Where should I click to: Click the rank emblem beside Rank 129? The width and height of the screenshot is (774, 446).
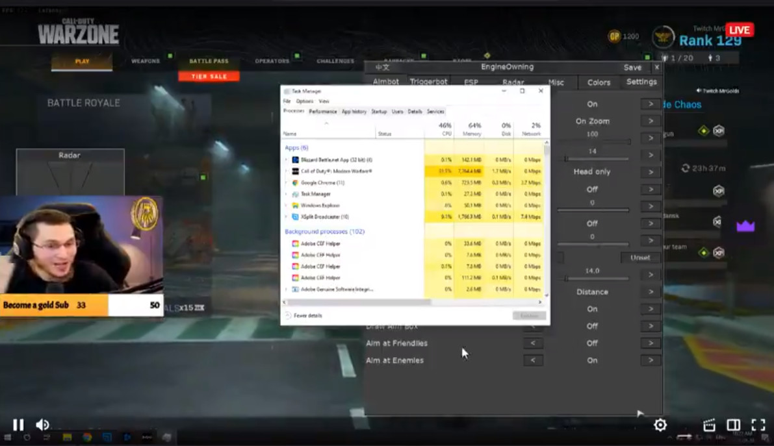(x=663, y=37)
